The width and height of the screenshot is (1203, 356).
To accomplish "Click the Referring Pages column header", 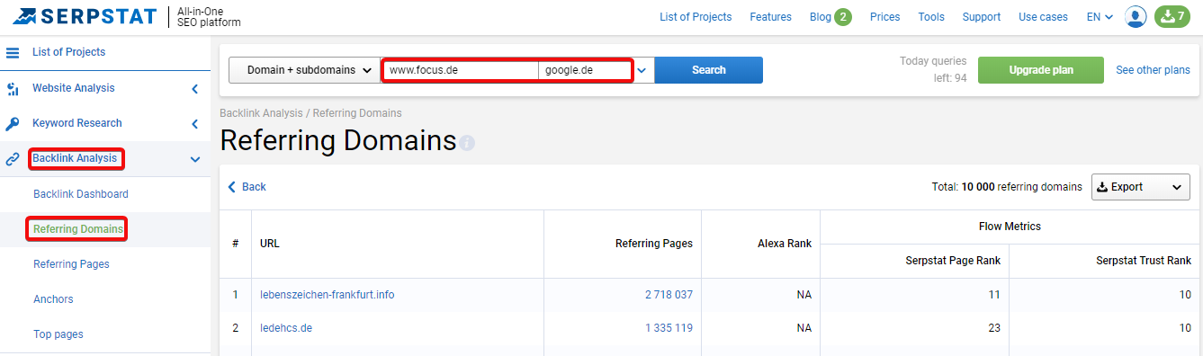I will point(653,244).
